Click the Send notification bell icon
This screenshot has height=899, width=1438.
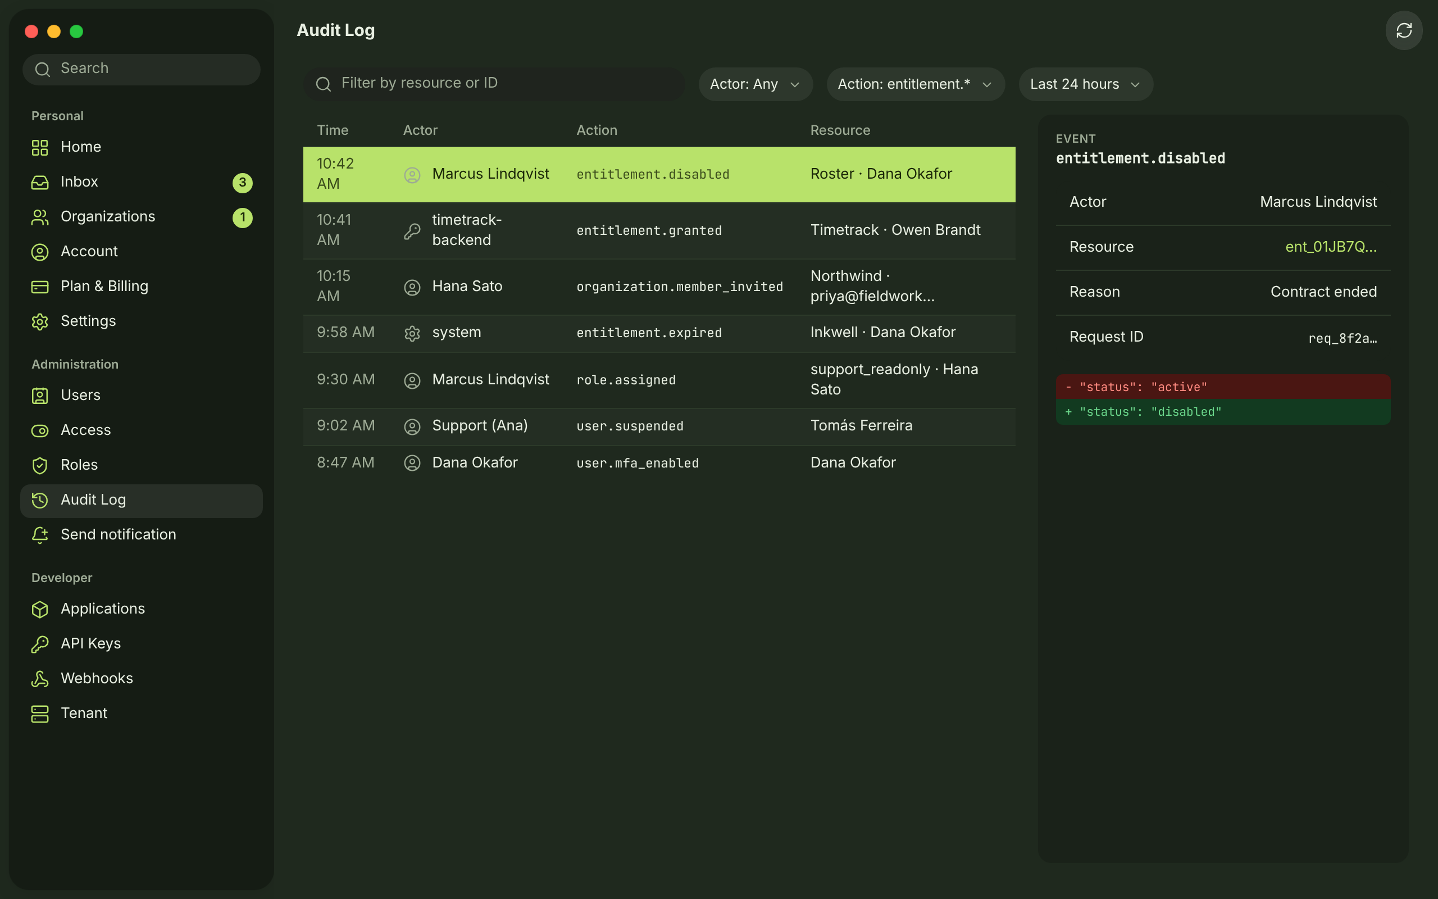point(40,535)
